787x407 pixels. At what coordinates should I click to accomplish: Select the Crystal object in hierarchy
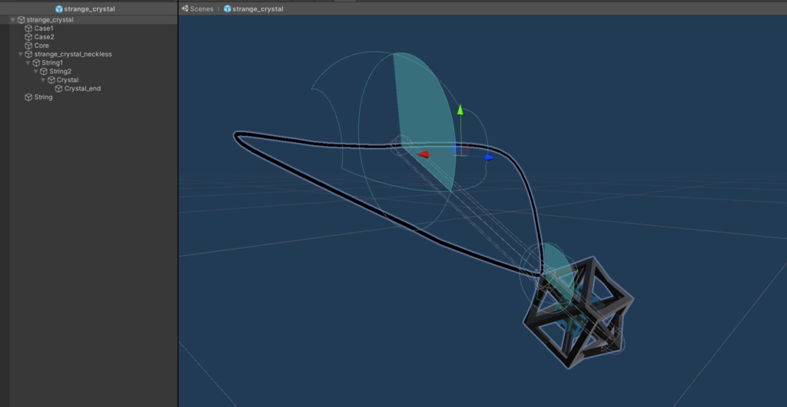[68, 80]
